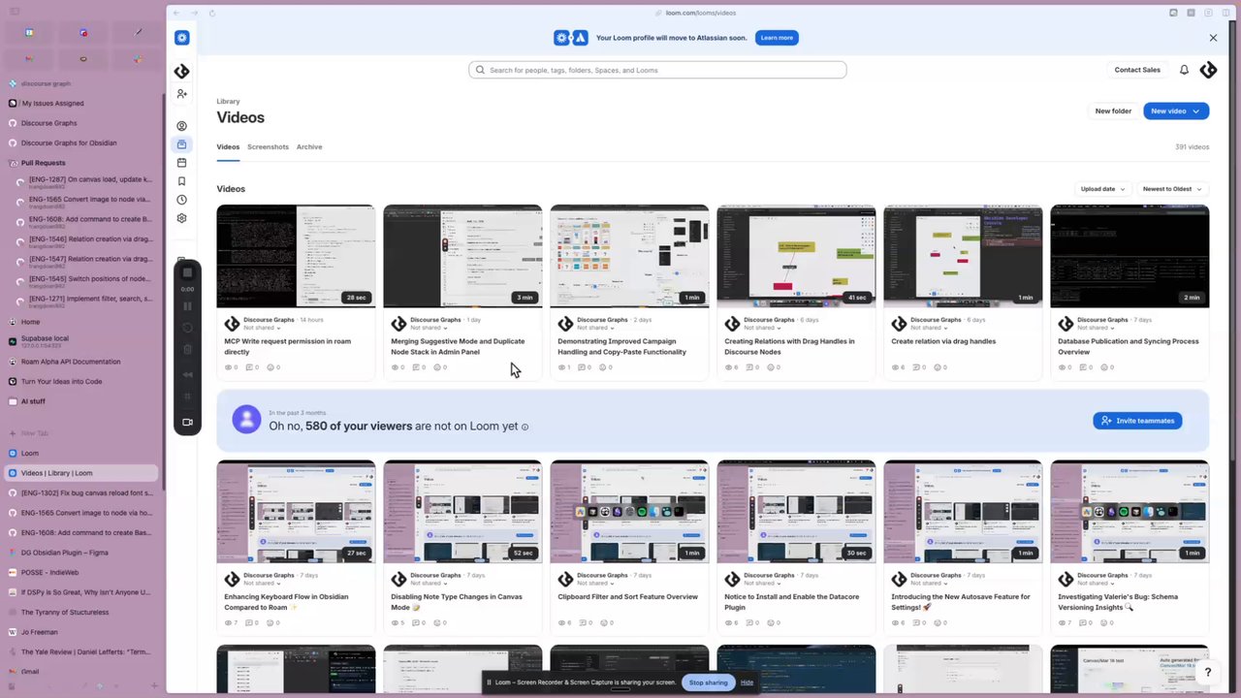Toggle the camera icon on the recorder
This screenshot has width=1241, height=698.
[188, 422]
